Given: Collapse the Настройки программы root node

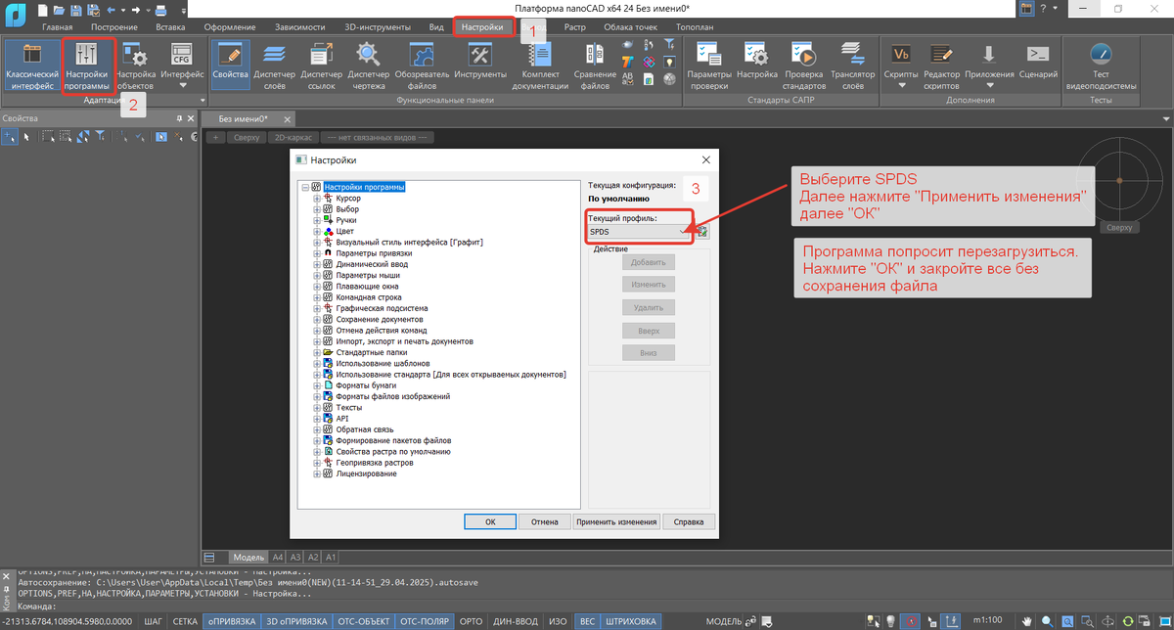Looking at the screenshot, I should pyautogui.click(x=305, y=187).
